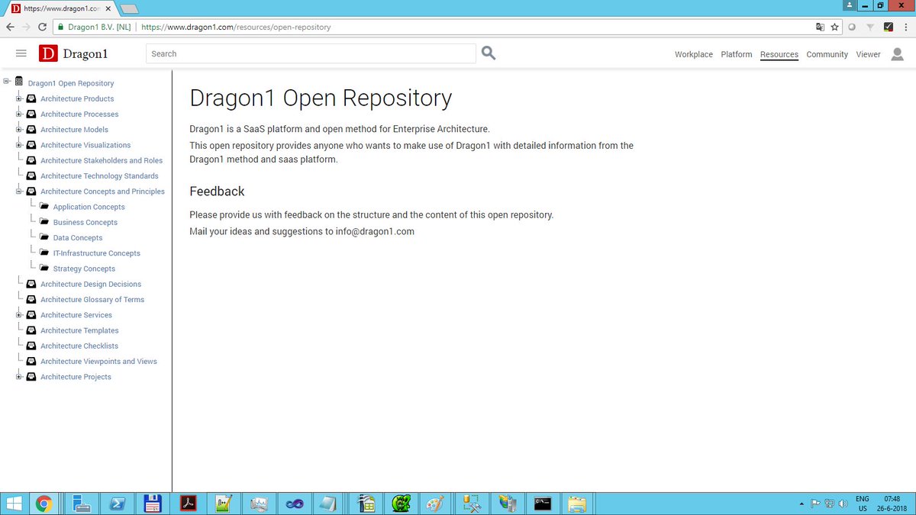Click the Chrome user profile button in title bar
The height and width of the screenshot is (515, 916).
pos(850,5)
